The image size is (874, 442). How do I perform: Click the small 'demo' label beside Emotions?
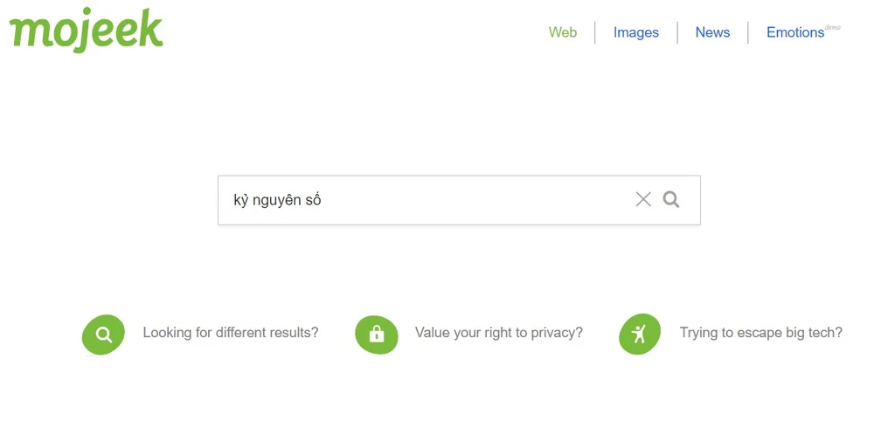833,27
